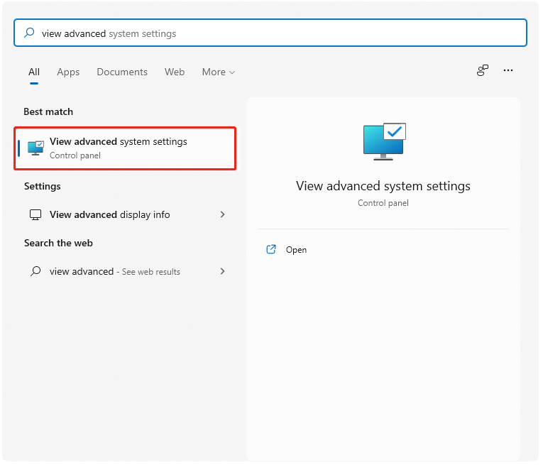Open View advanced system settings best match

pyautogui.click(x=125, y=148)
